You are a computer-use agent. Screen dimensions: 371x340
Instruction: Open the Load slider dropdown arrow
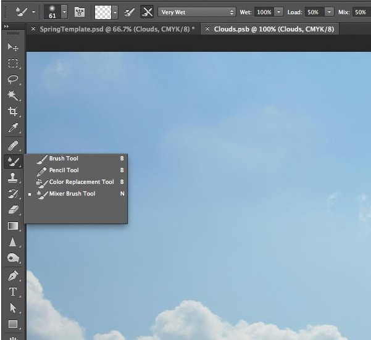tap(329, 12)
